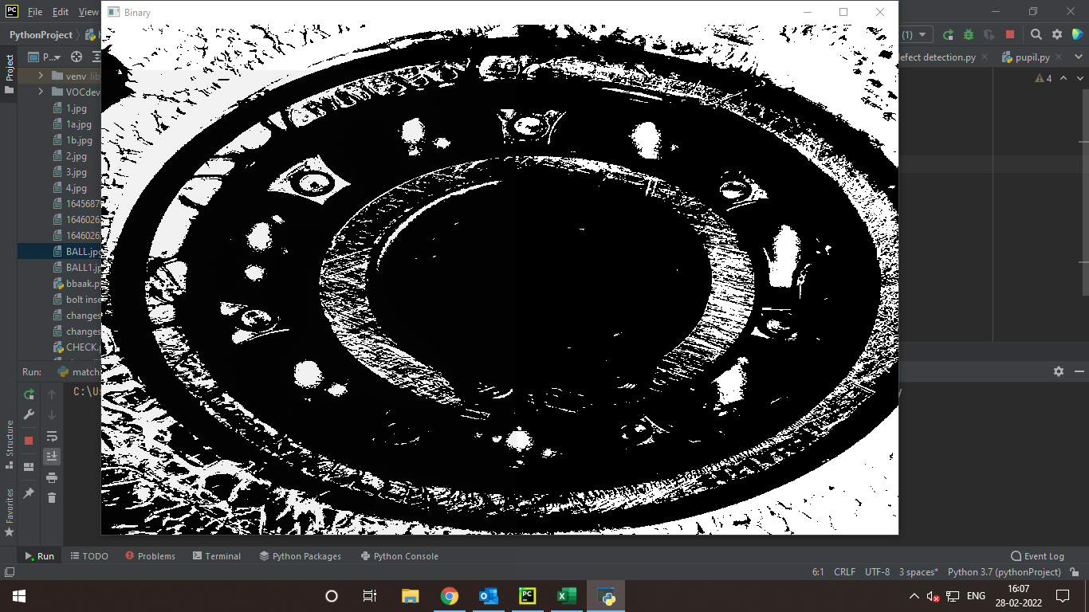Select 2.jpg in project tree

(x=77, y=156)
